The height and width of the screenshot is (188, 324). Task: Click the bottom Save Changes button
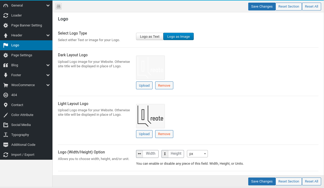(262, 181)
